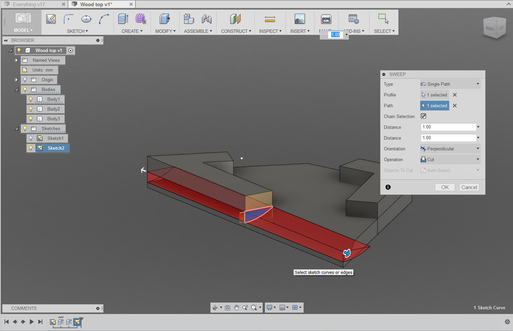Select the Measure tool under Inspect
The width and height of the screenshot is (513, 331).
(270, 19)
